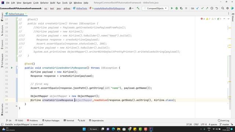Open the Git menu

point(70,3)
